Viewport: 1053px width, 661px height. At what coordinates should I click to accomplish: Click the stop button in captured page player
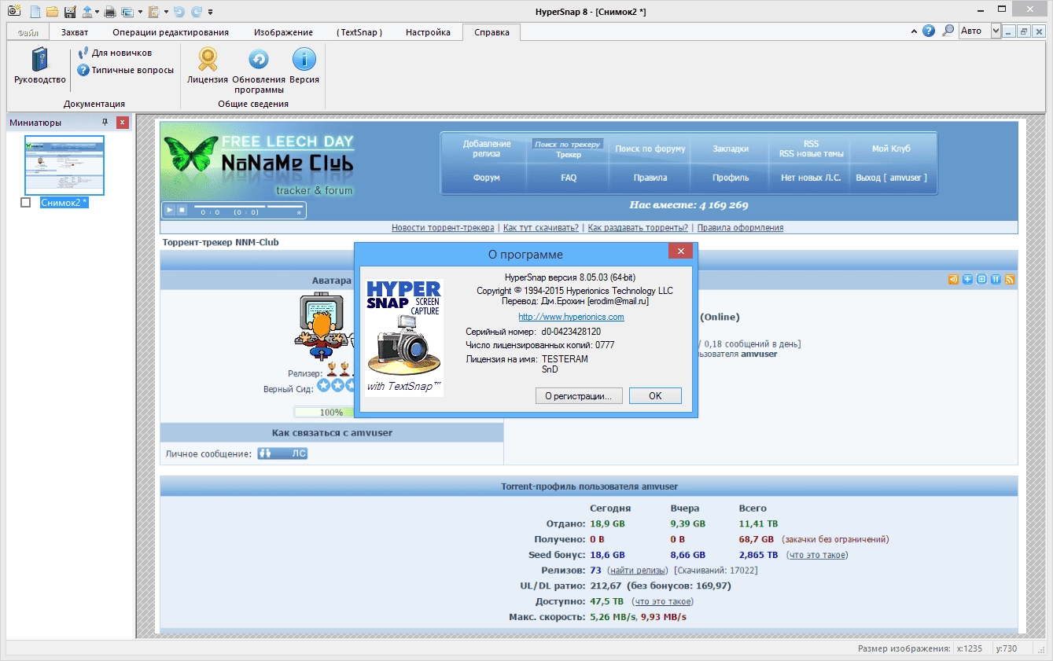point(182,210)
